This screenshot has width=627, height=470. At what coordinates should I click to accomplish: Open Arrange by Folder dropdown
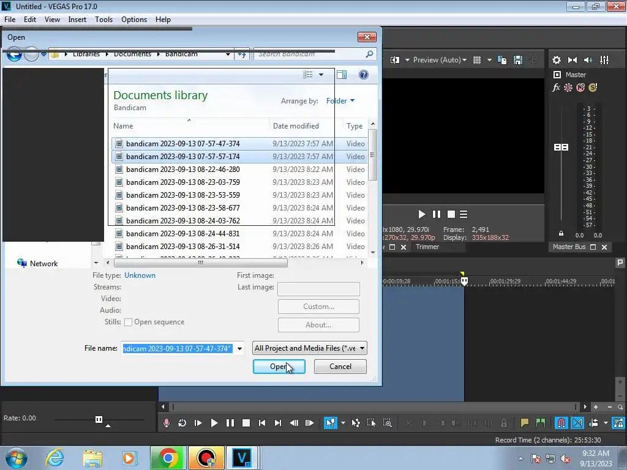pos(340,101)
